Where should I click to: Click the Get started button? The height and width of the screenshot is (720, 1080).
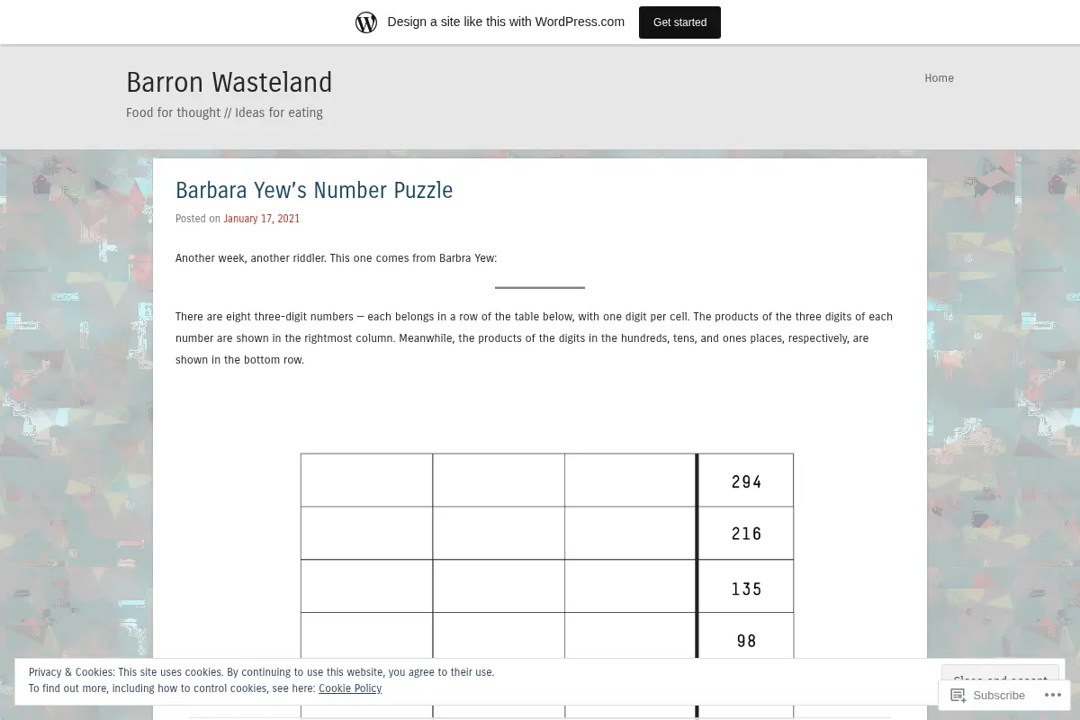[679, 22]
